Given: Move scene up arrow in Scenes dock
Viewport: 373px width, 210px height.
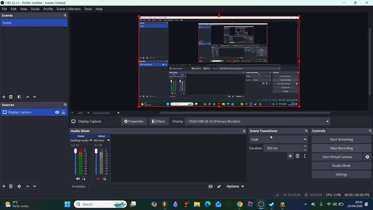Looking at the screenshot, I should pos(28,97).
